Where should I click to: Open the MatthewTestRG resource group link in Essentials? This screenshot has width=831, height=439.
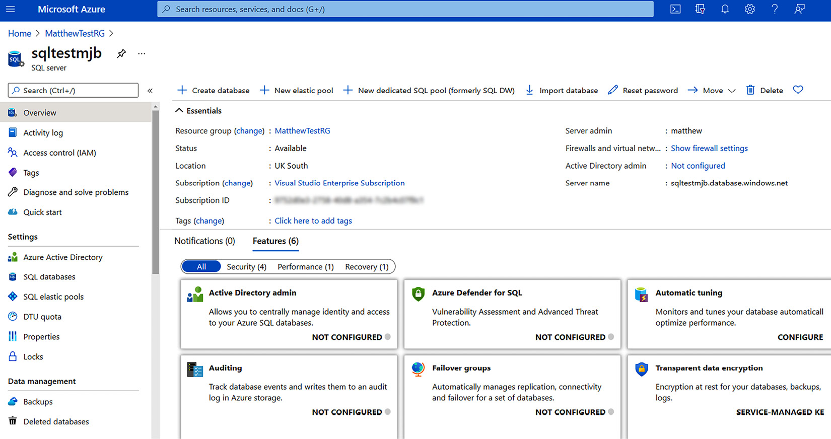click(x=302, y=130)
